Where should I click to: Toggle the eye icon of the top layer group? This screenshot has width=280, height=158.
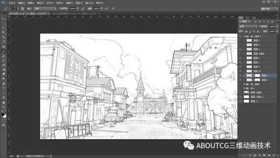tap(240, 36)
